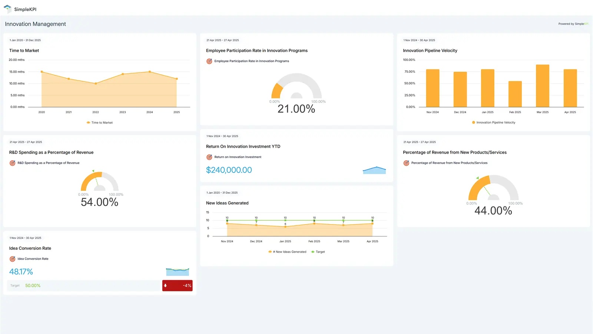Click the $240,000.00 investment value
Screen dimensions: 593x334
(229, 170)
